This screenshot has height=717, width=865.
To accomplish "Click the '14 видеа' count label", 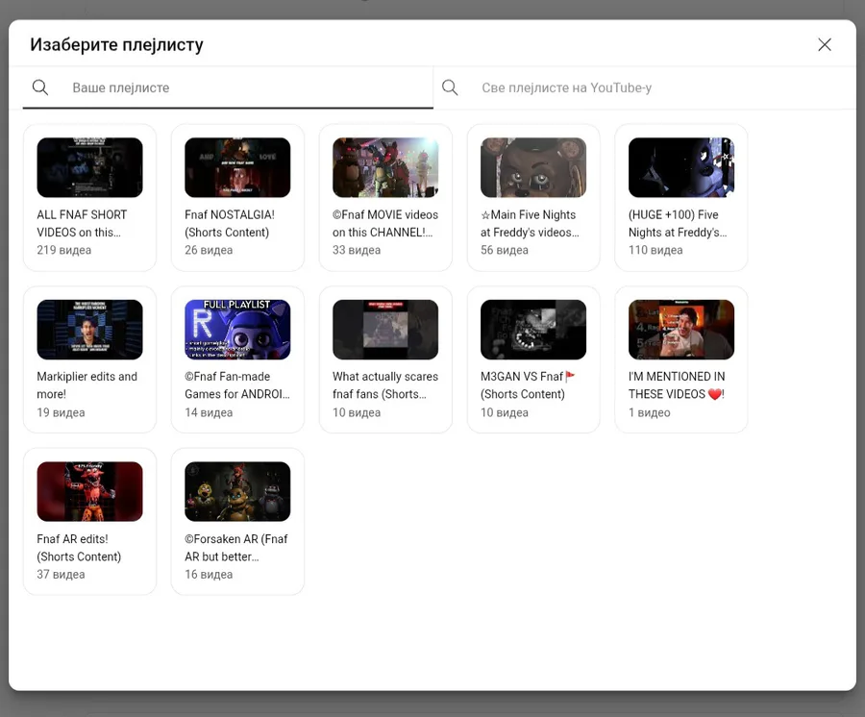I will [209, 412].
